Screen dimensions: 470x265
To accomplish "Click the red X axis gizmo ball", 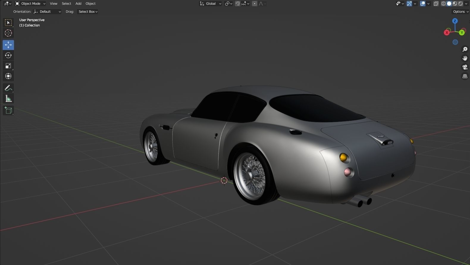I will 446,33.
